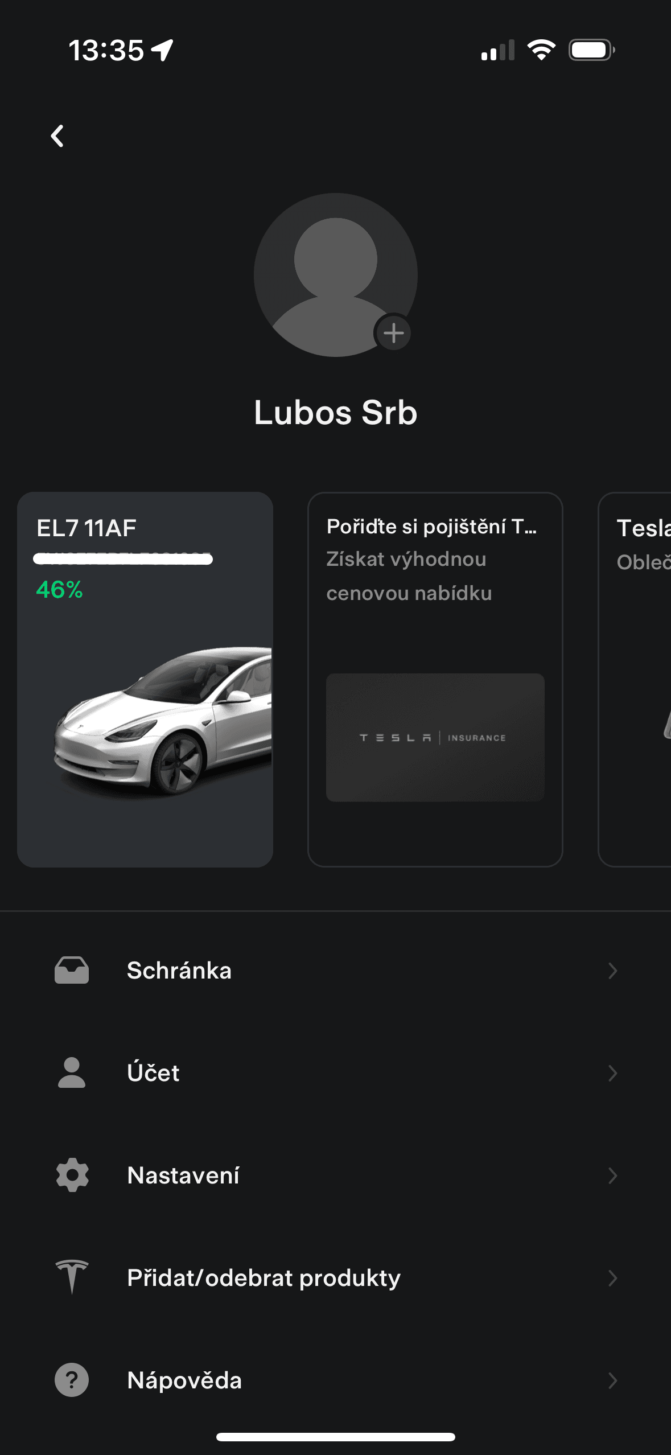Tap the back arrow at top left
This screenshot has height=1455, width=671.
(x=56, y=135)
